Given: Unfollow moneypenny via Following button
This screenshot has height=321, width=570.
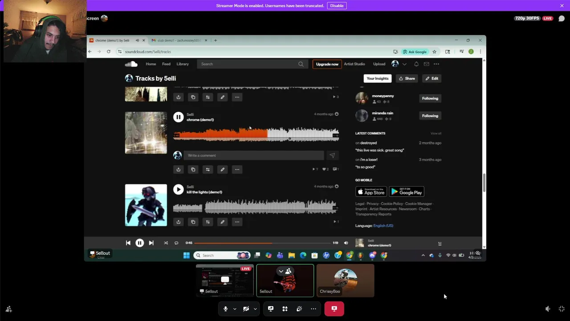Looking at the screenshot, I should coord(430,99).
